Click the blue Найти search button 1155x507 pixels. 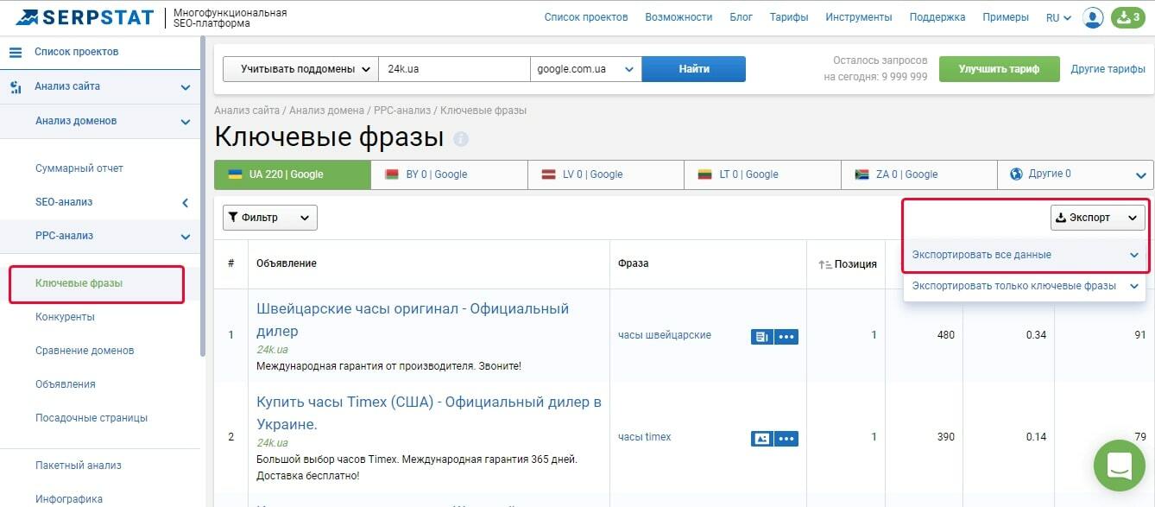pyautogui.click(x=693, y=69)
